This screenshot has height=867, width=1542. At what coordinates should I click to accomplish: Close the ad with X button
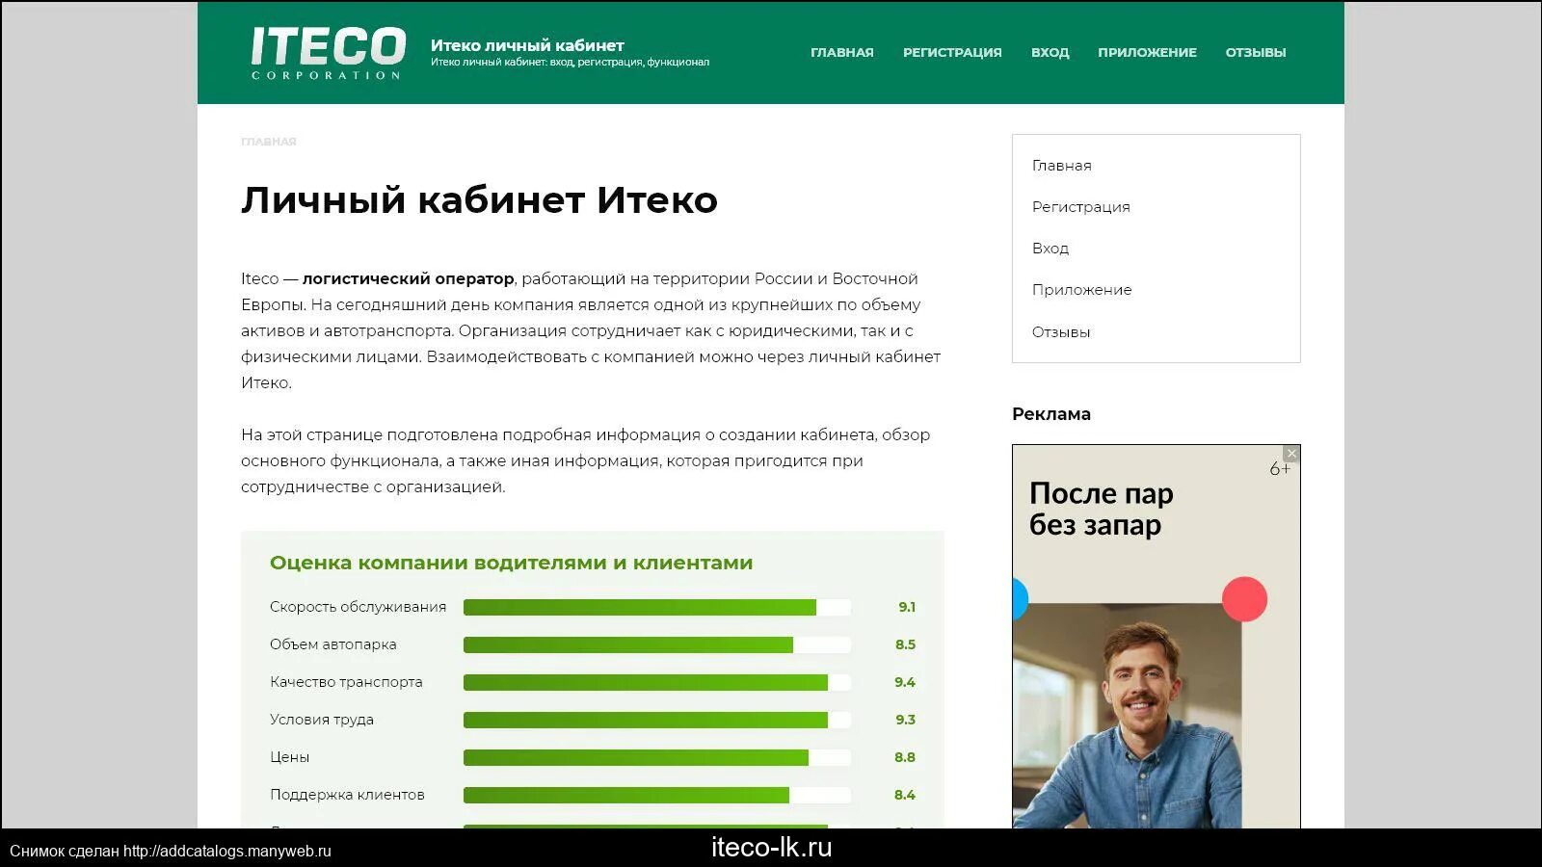pyautogui.click(x=1291, y=454)
